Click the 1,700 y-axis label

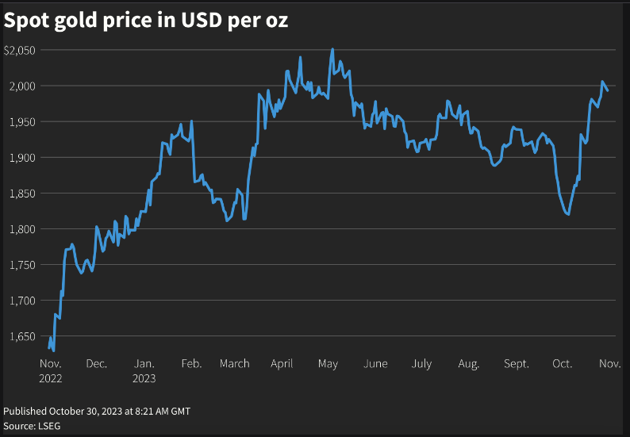21,300
